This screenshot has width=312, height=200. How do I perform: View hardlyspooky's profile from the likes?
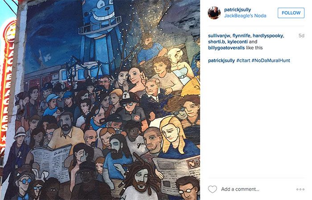click(x=268, y=36)
